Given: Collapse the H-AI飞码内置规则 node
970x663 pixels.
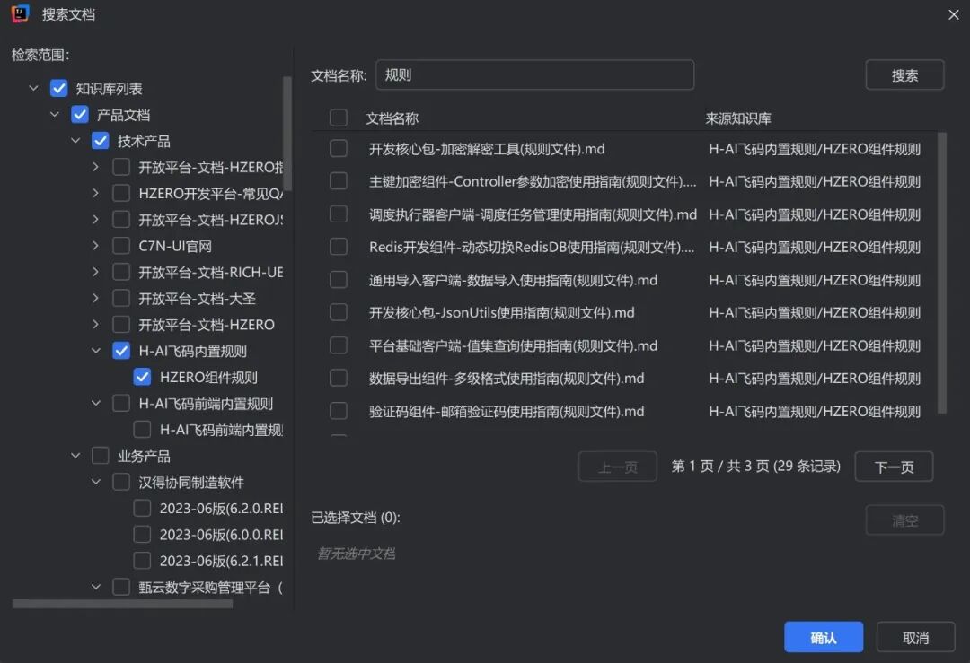Looking at the screenshot, I should 96,351.
